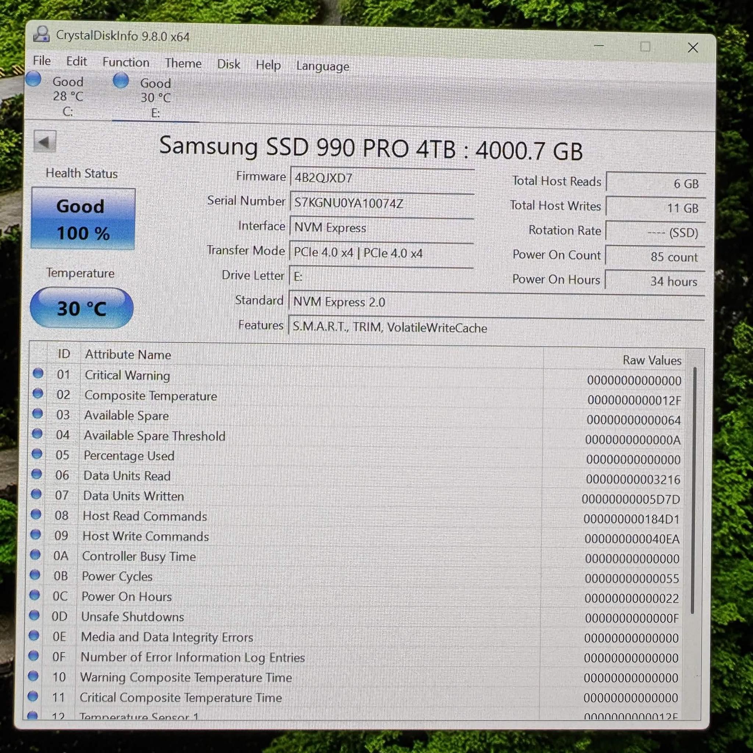Click the 30 °C temperature button
The image size is (753, 753).
tap(82, 308)
